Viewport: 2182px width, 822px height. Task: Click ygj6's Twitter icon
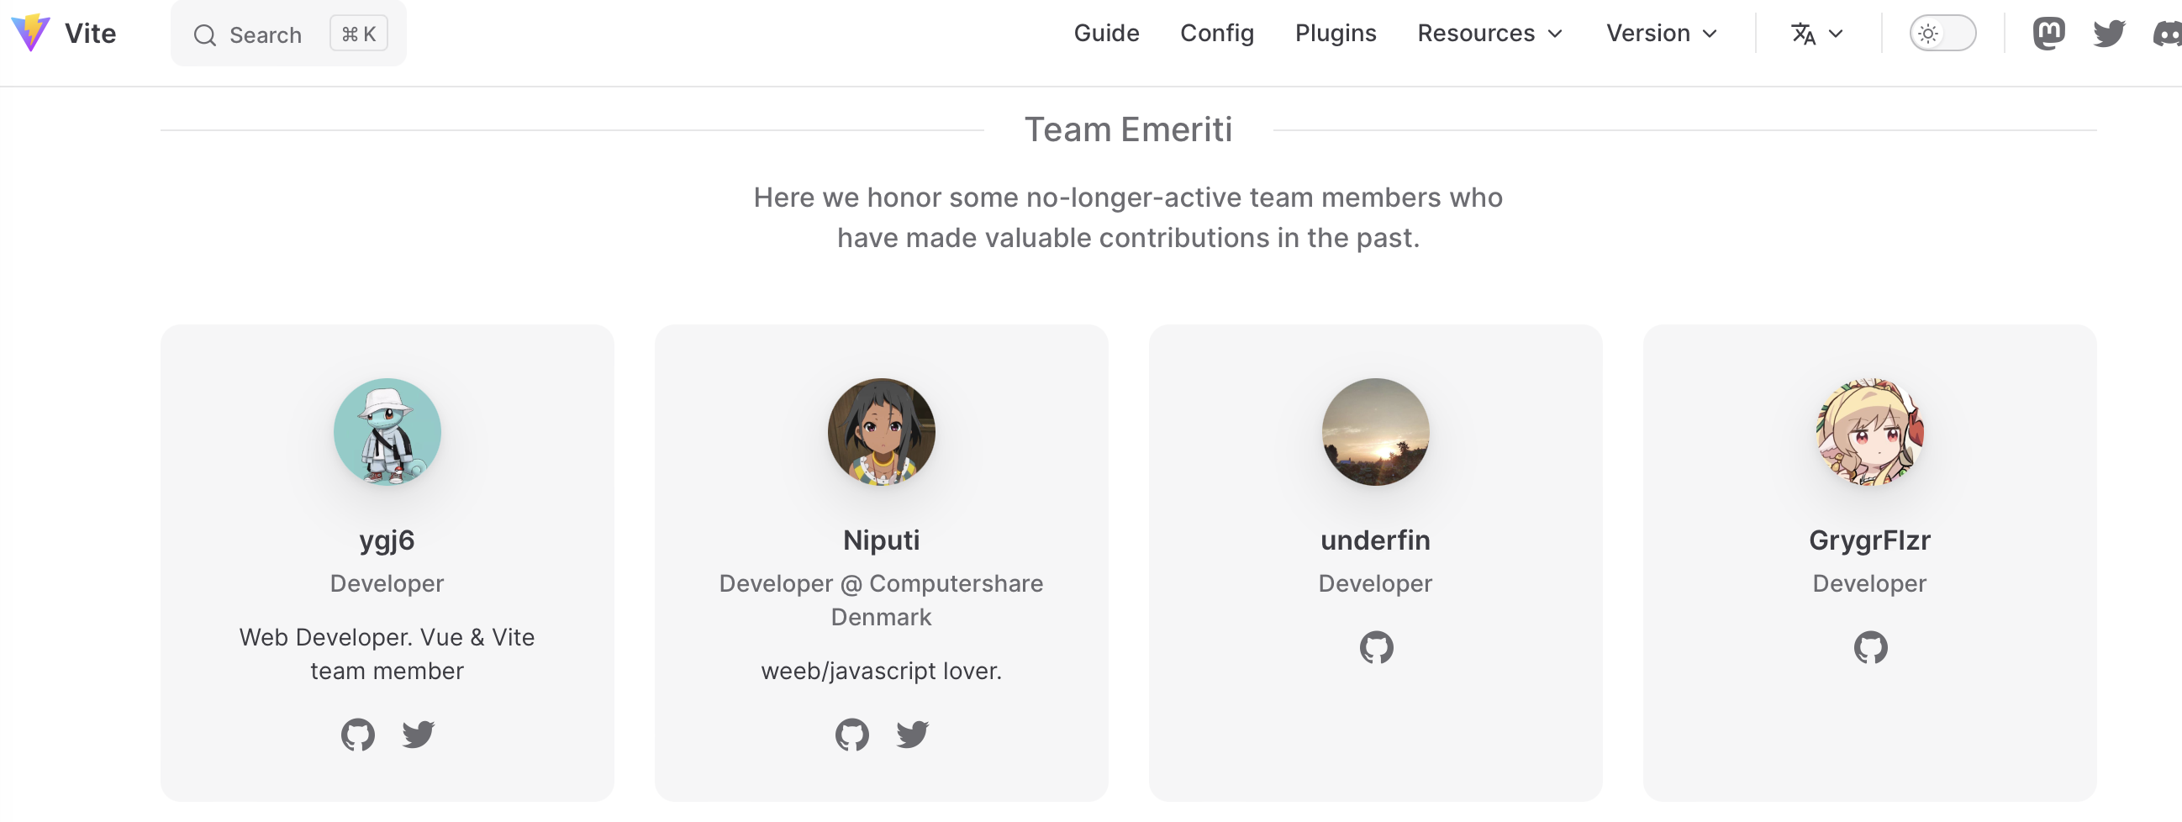coord(417,734)
